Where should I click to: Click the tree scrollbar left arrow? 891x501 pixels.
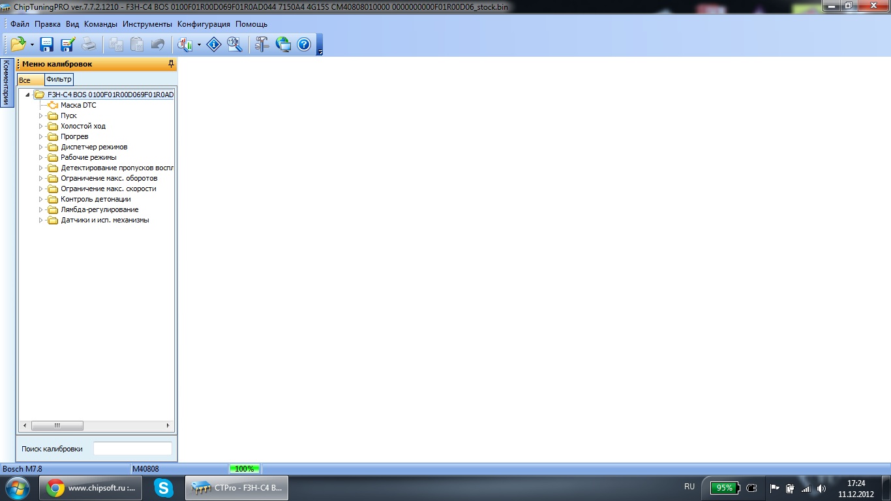(25, 425)
